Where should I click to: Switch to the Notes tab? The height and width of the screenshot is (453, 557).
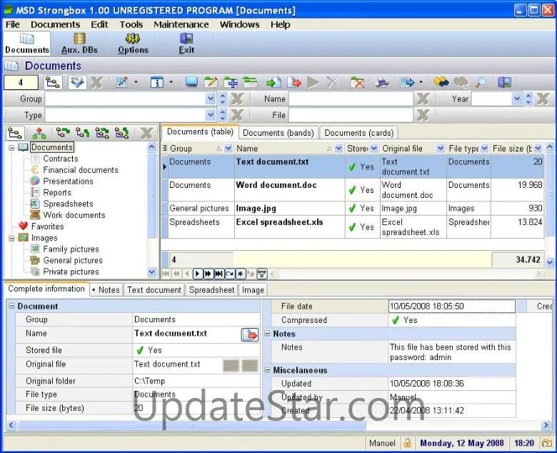pos(106,290)
